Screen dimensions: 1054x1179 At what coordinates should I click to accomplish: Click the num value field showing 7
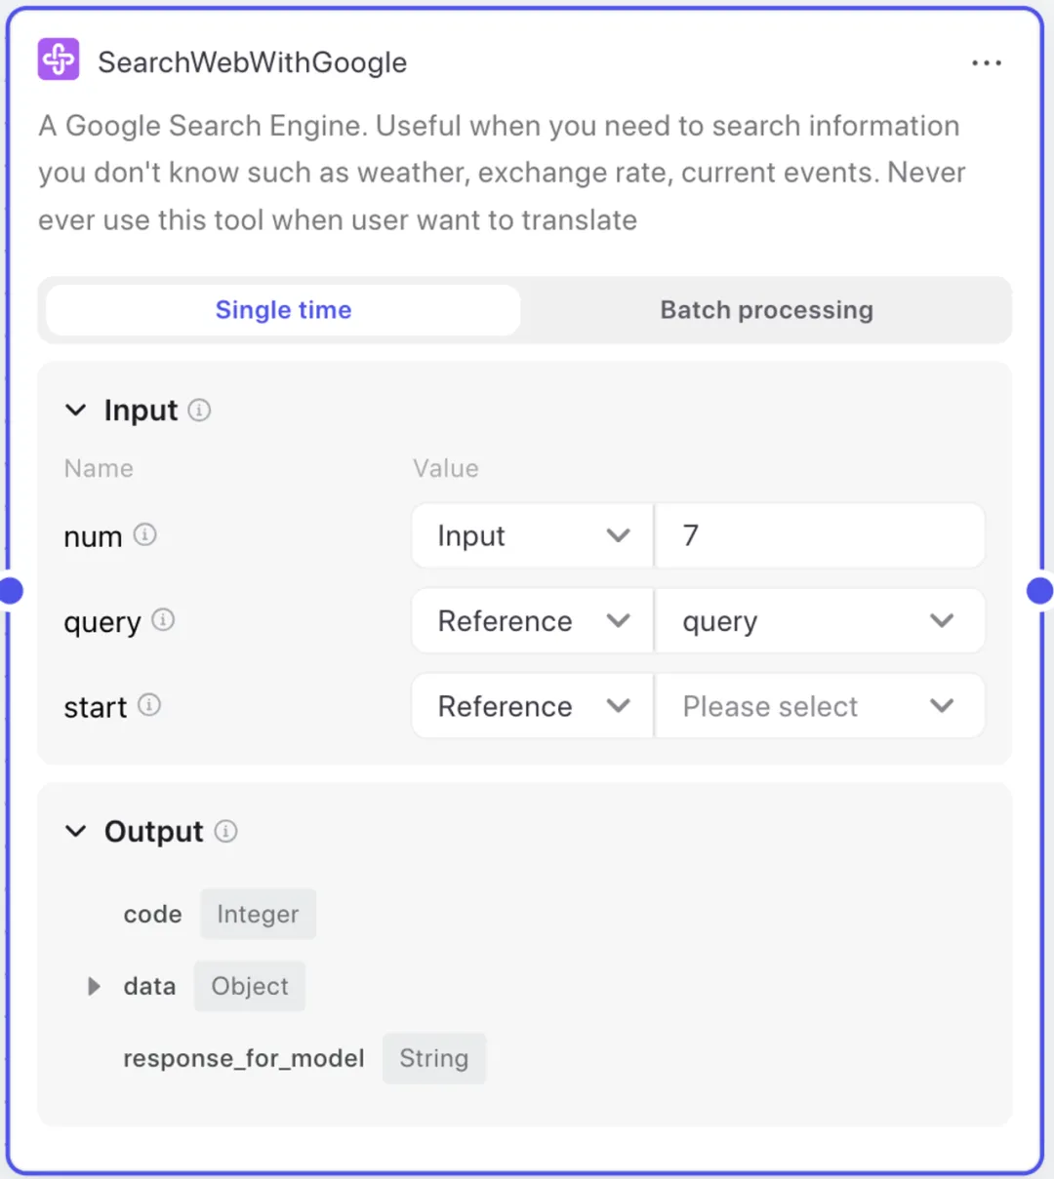(820, 535)
